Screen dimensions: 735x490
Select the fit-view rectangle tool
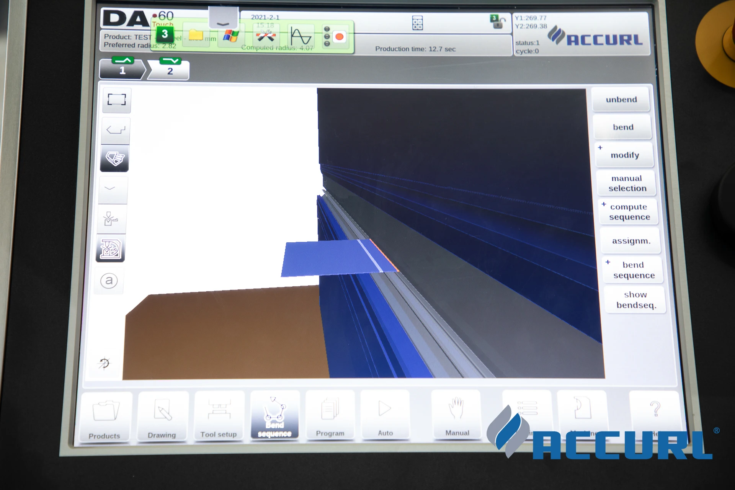coord(116,100)
